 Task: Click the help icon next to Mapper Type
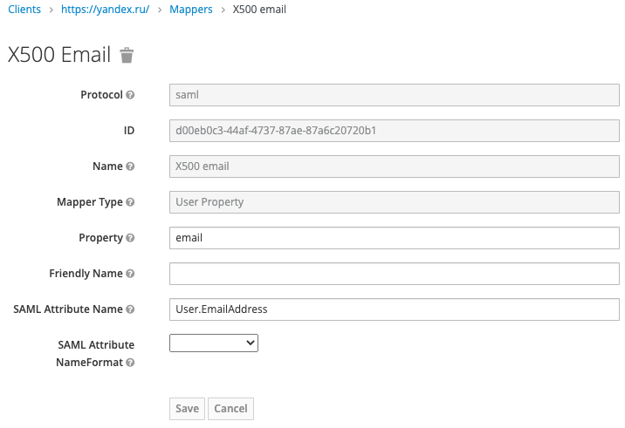130,202
